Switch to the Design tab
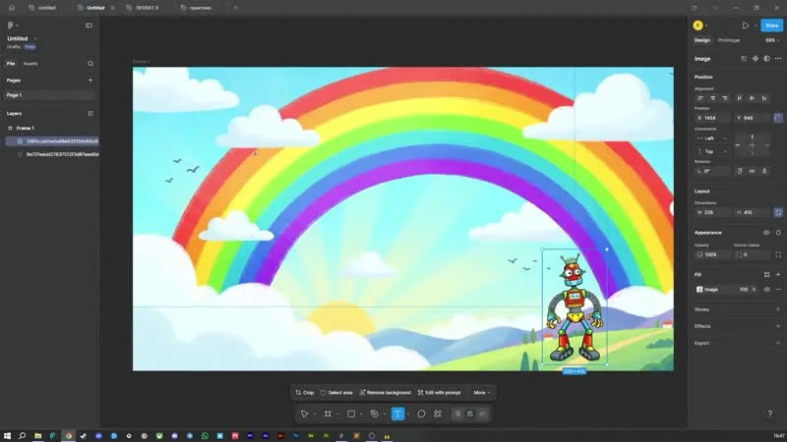Screen dimensions: 787x442 pos(702,40)
